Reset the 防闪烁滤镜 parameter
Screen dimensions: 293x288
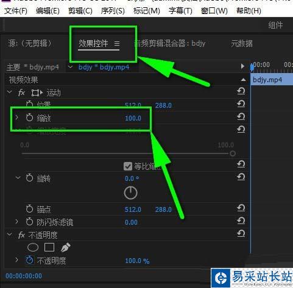click(x=241, y=220)
